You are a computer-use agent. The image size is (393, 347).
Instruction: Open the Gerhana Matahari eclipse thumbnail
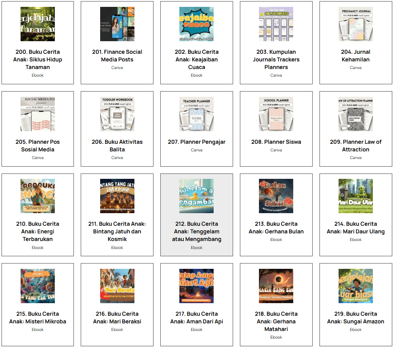(x=276, y=286)
